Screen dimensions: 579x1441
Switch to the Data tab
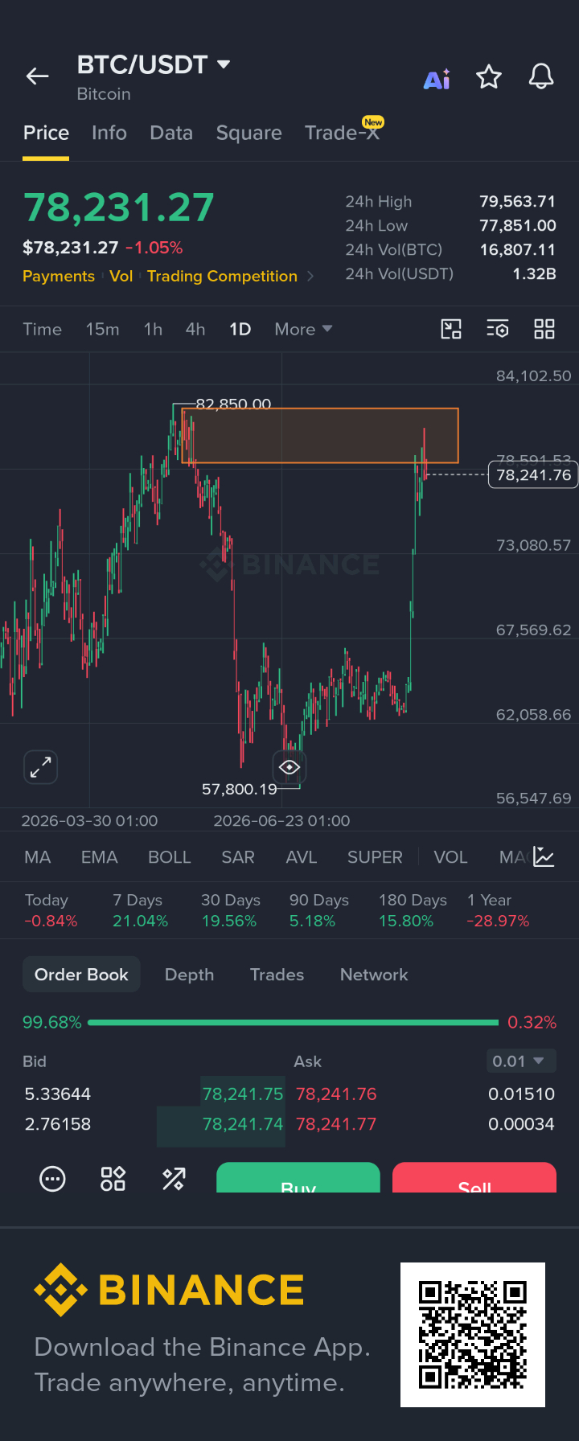tap(171, 133)
